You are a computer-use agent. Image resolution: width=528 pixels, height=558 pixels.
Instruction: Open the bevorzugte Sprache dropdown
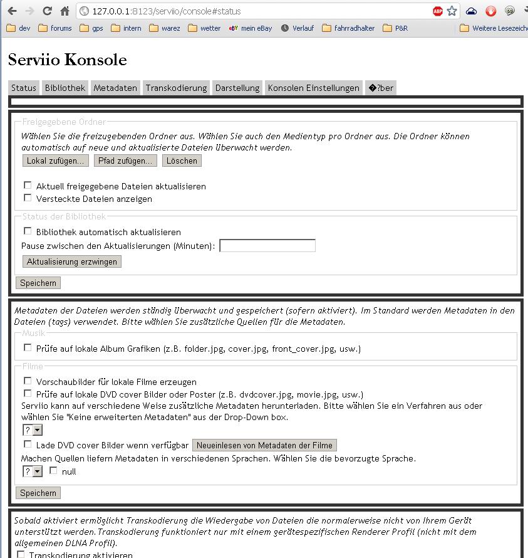33,471
